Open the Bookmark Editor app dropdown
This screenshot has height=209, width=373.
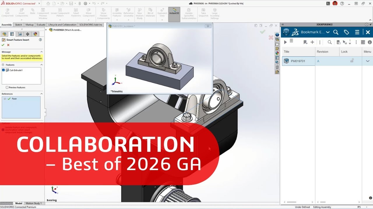coord(328,32)
